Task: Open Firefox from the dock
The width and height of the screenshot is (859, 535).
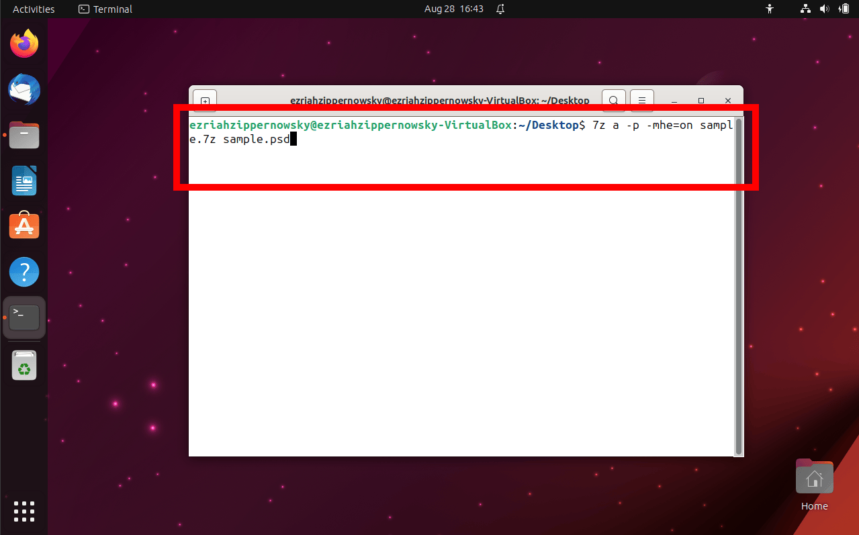Action: (24, 43)
